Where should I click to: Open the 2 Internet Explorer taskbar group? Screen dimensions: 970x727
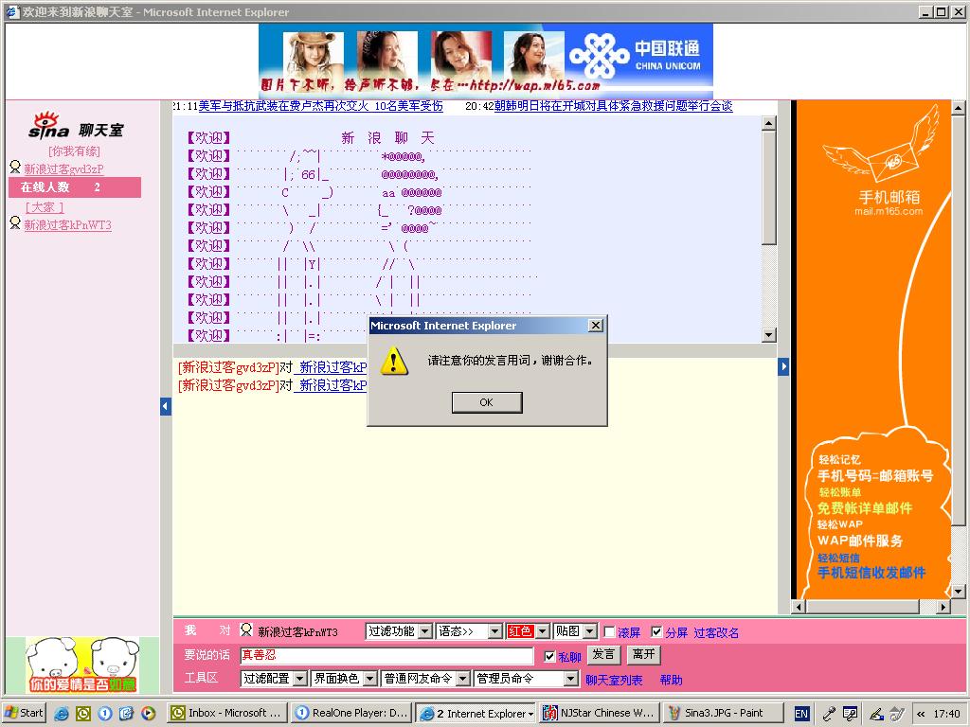(x=476, y=714)
